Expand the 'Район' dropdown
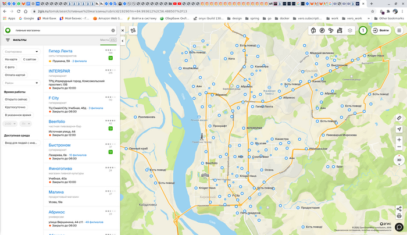 [x=22, y=83]
